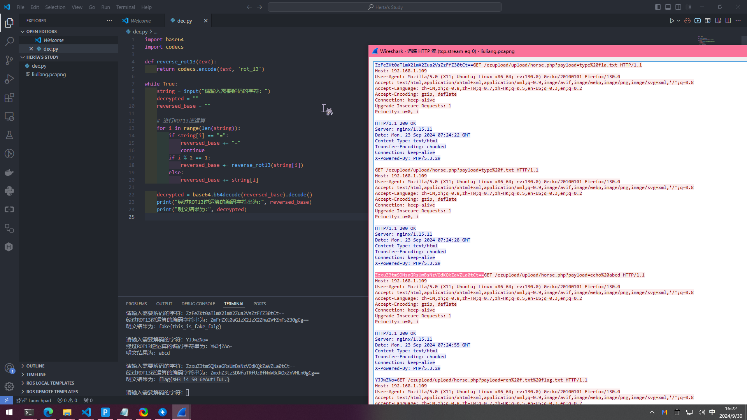The width and height of the screenshot is (747, 420).
Task: Toggle secondary side bar visibility
Action: 678,7
